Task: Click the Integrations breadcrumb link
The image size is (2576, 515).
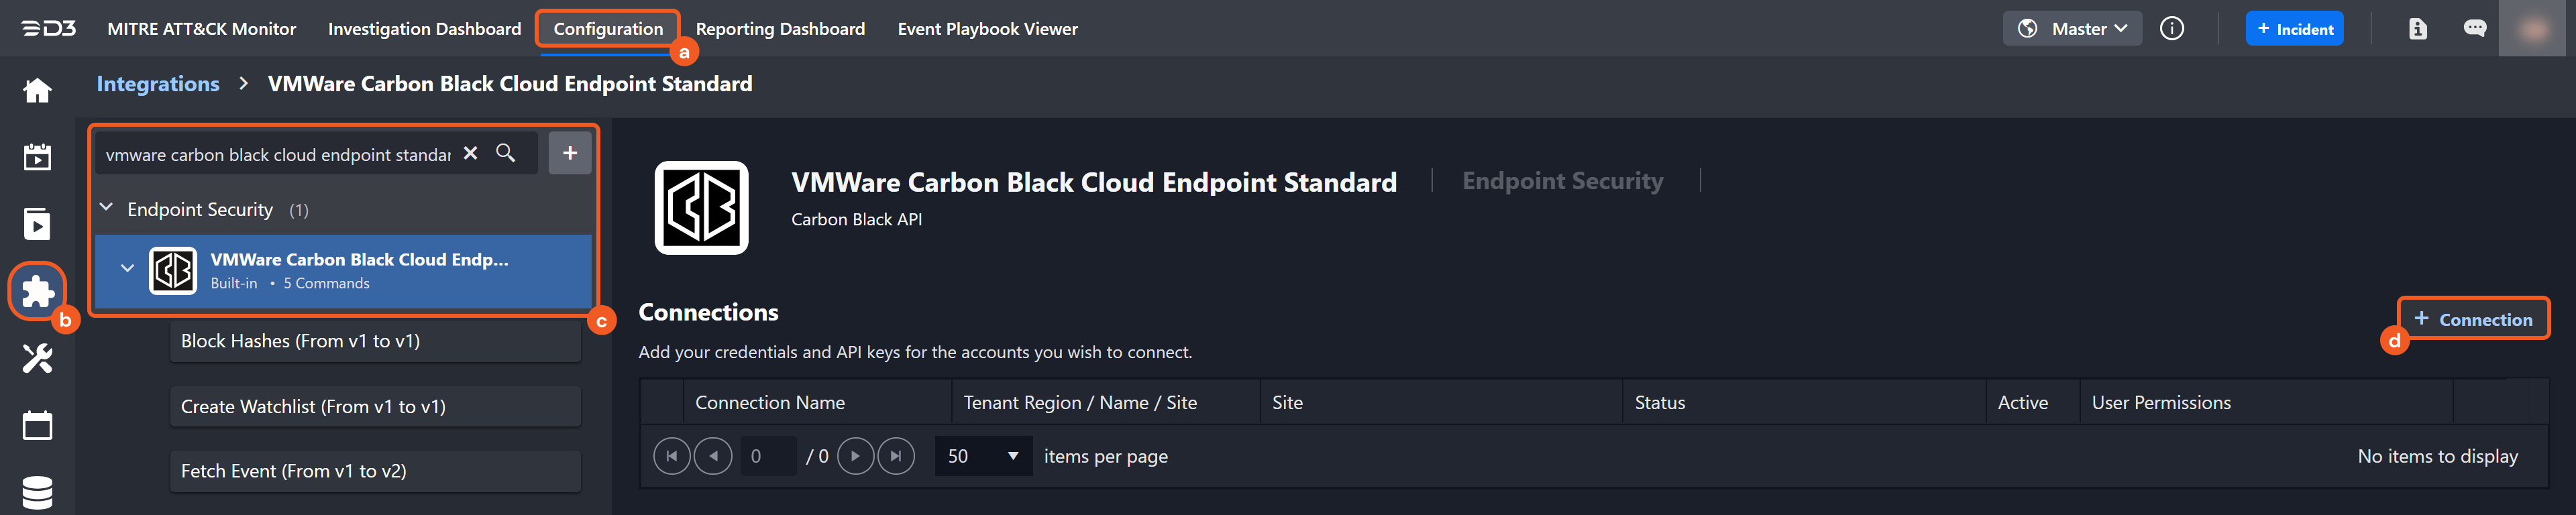Action: tap(158, 84)
